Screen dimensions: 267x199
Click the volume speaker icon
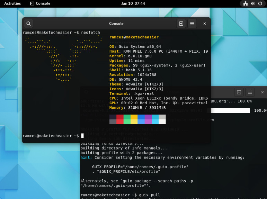coord(253,3)
